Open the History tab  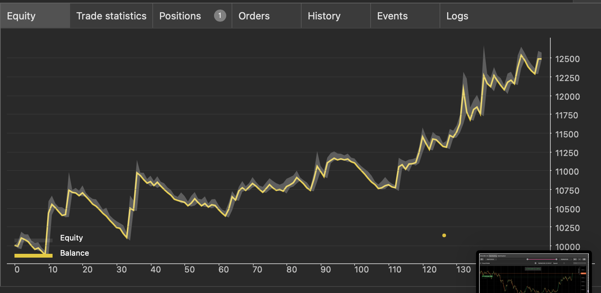click(x=336, y=16)
